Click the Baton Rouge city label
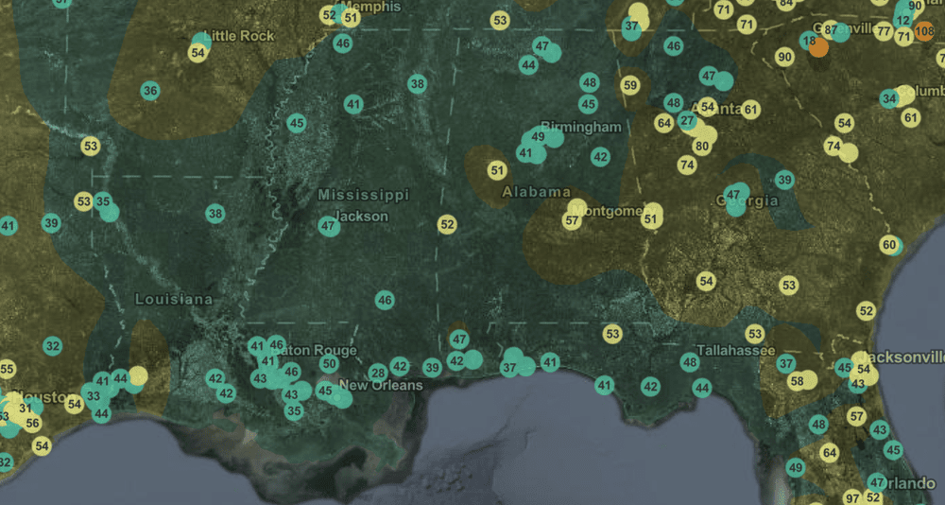This screenshot has width=945, height=505. coord(316,351)
